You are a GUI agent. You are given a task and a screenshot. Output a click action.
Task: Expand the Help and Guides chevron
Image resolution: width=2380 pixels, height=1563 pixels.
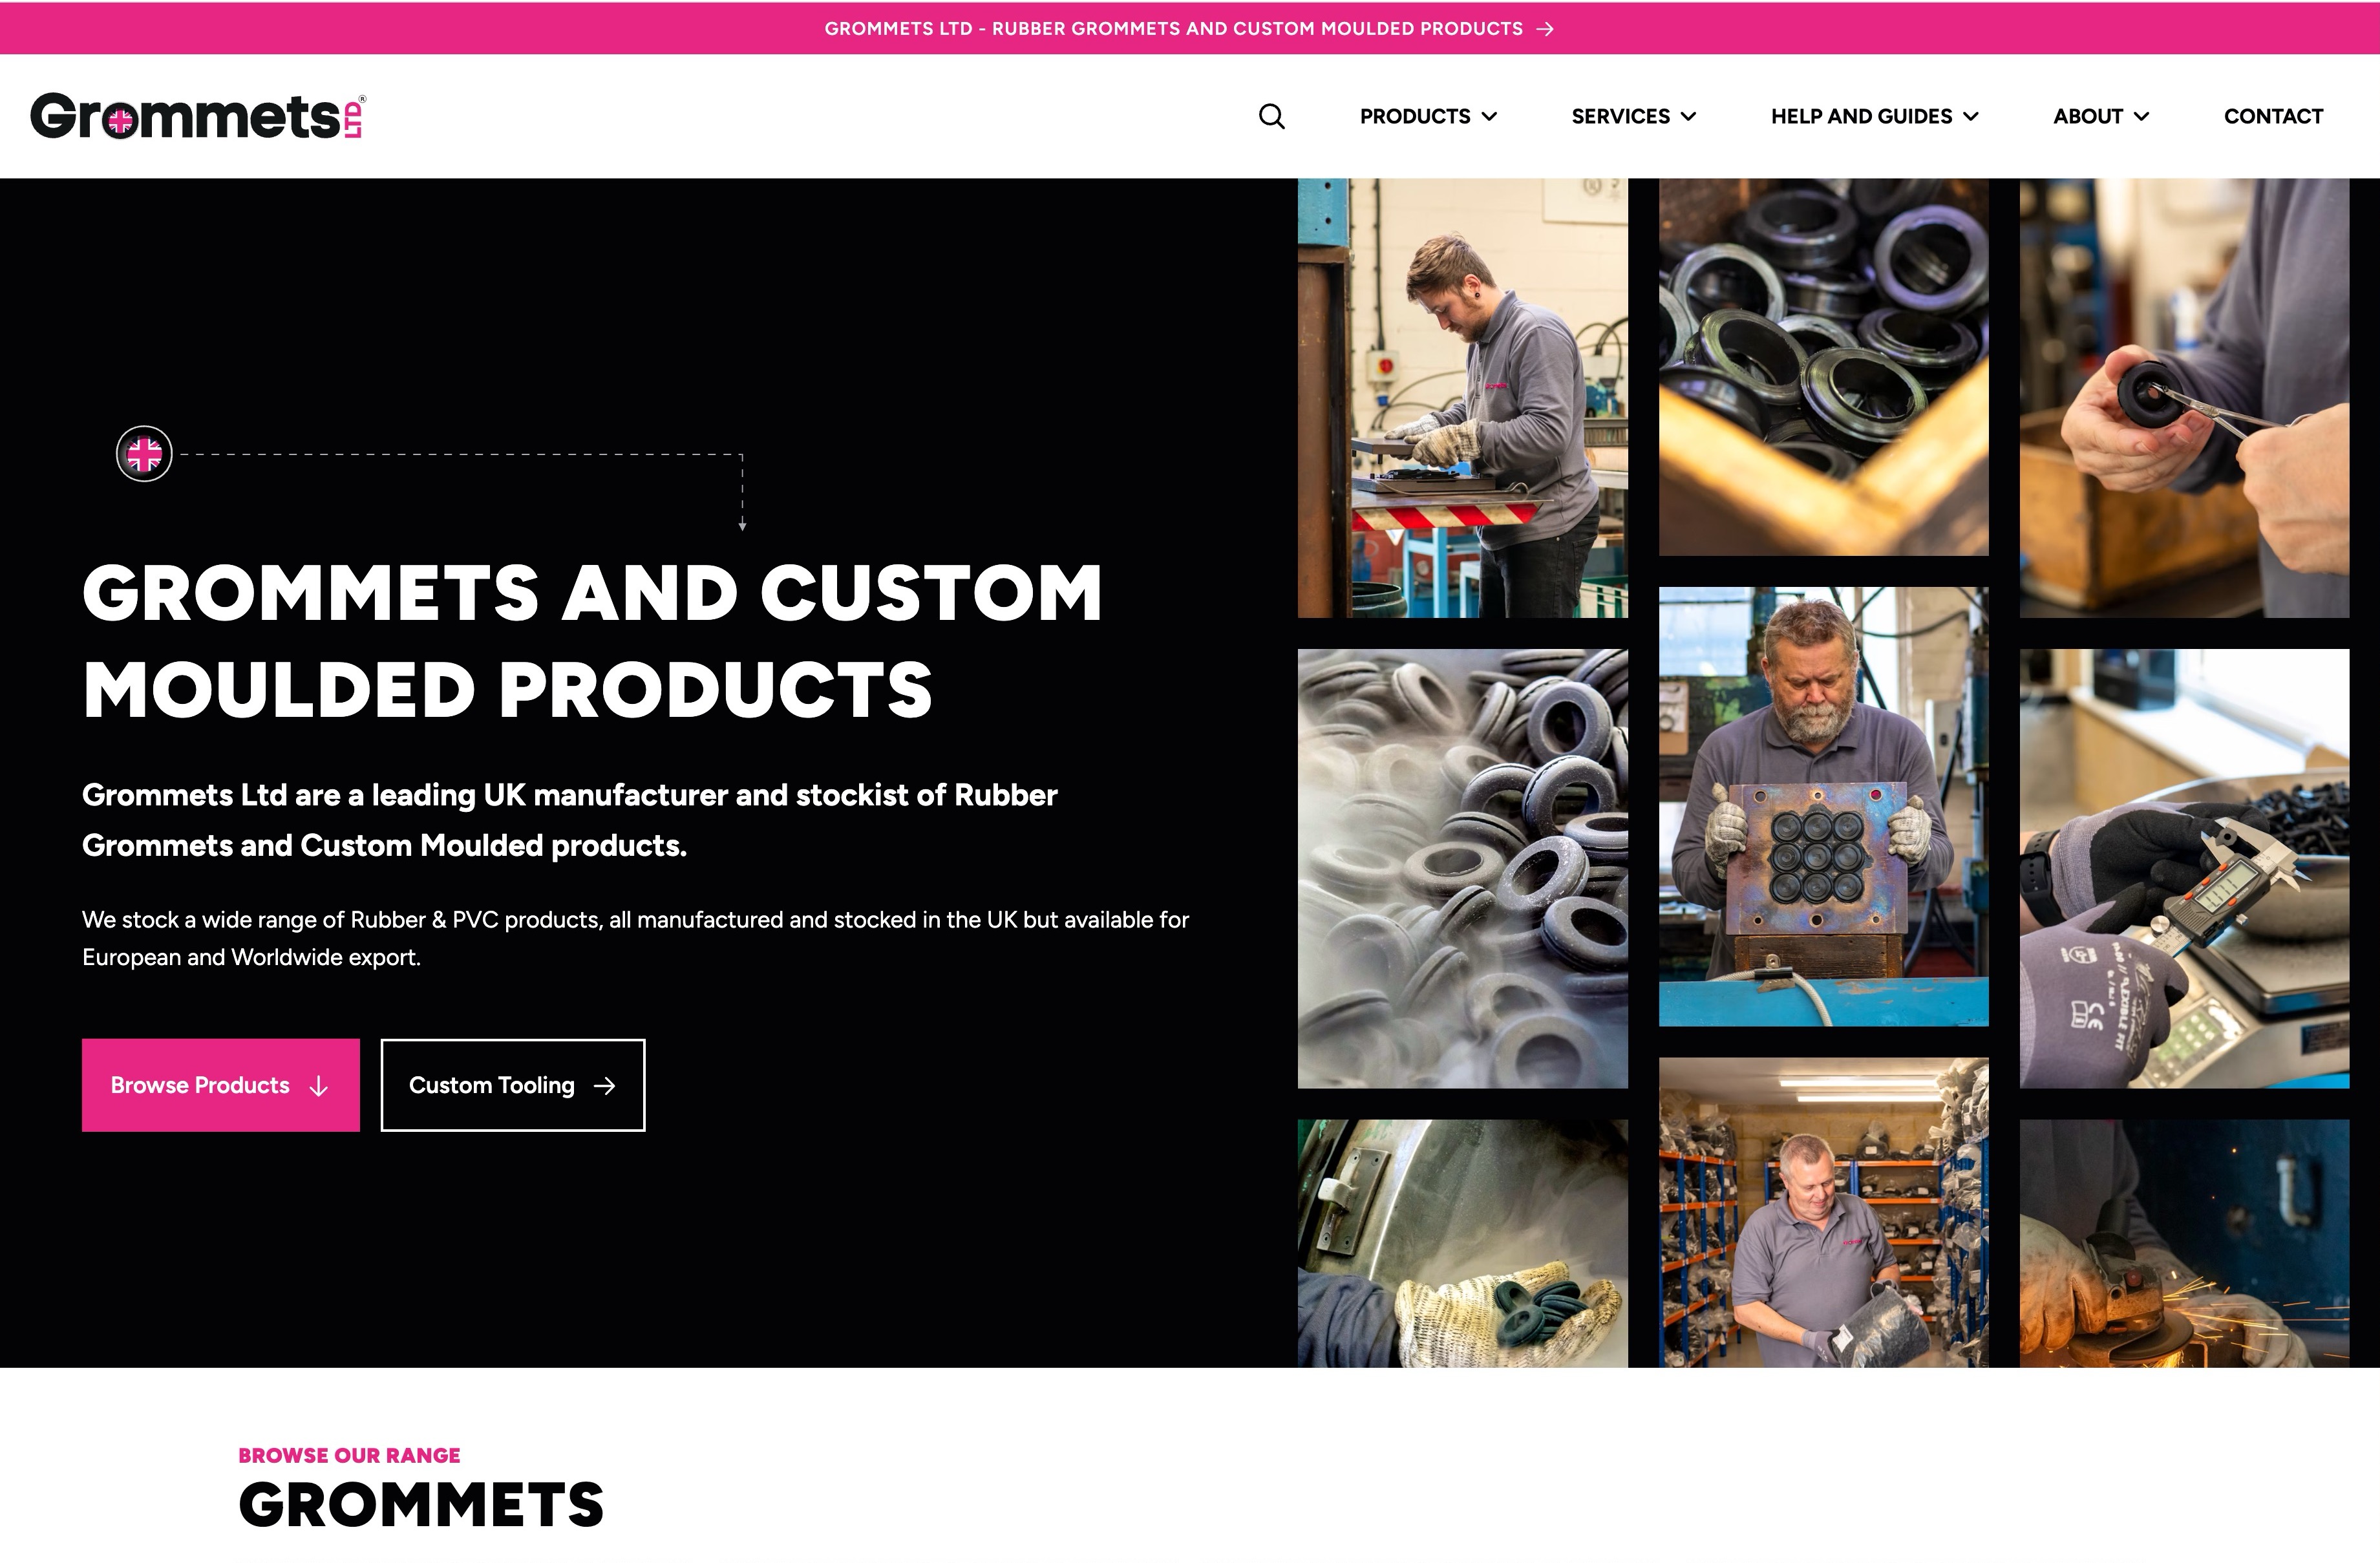(x=1971, y=117)
